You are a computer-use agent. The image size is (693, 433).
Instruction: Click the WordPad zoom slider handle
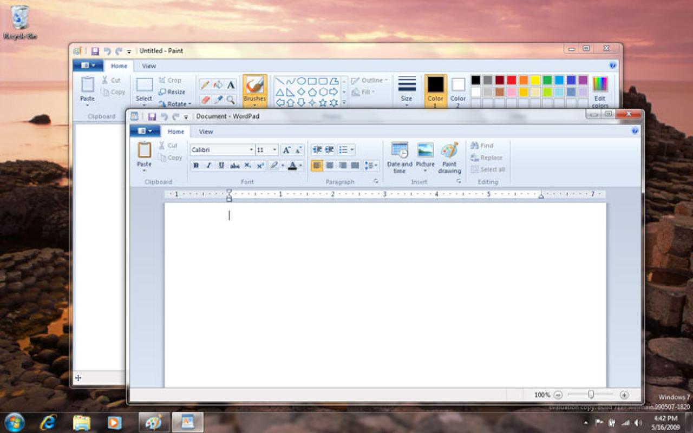point(591,395)
